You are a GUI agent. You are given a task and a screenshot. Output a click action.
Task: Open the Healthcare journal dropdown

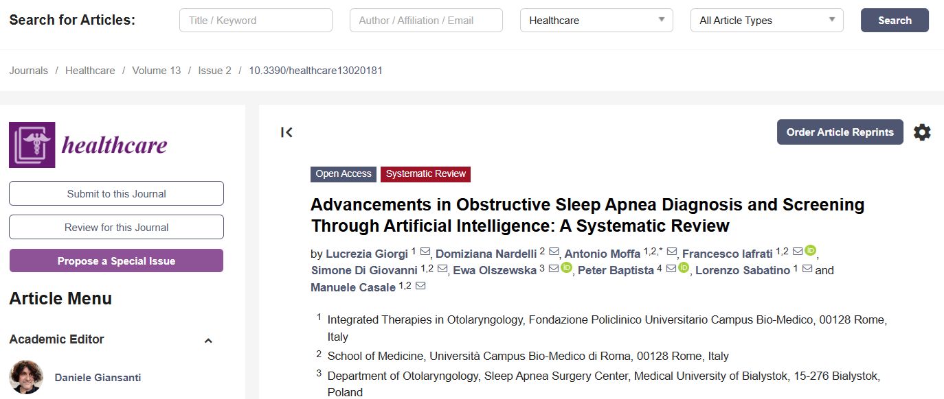tap(596, 21)
